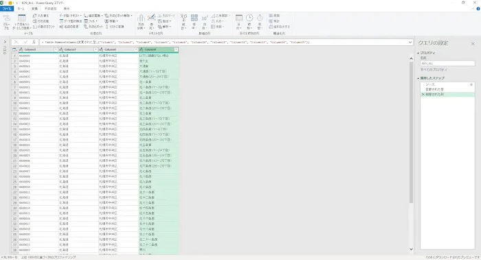Open the Fill (フィル) dropdown
The width and height of the screenshot is (481, 260).
[x=91, y=21]
